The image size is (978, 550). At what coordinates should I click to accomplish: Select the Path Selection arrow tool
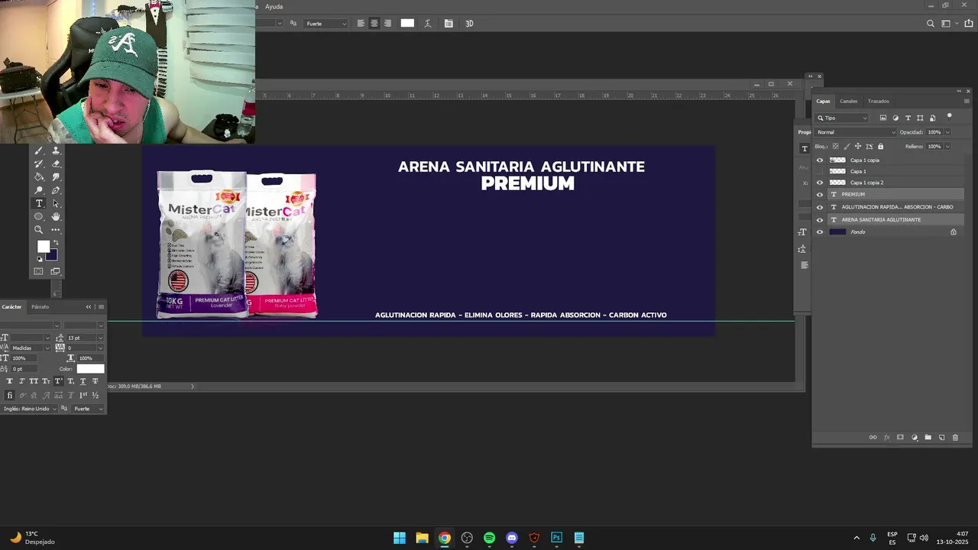(x=56, y=203)
